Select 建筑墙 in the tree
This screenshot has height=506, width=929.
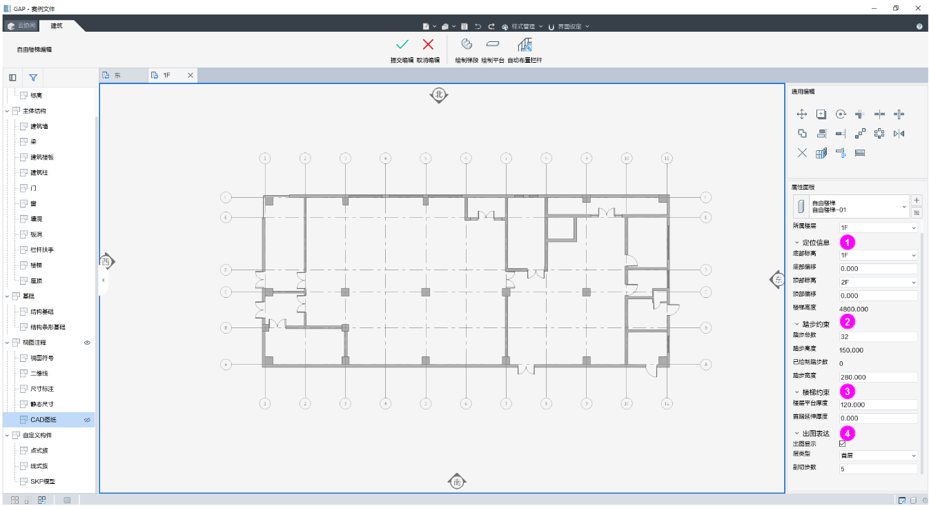point(39,127)
